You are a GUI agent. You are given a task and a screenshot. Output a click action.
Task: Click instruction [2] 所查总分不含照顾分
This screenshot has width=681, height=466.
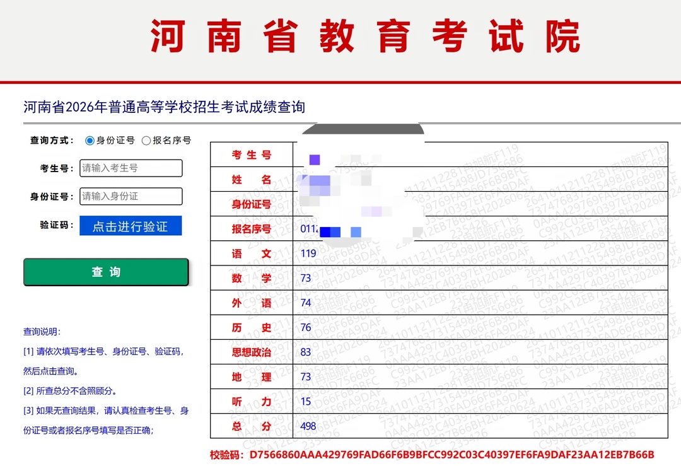coord(70,391)
